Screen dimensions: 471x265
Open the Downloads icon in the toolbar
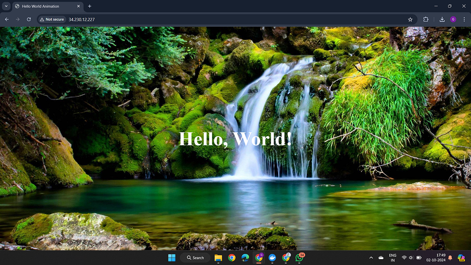click(442, 19)
